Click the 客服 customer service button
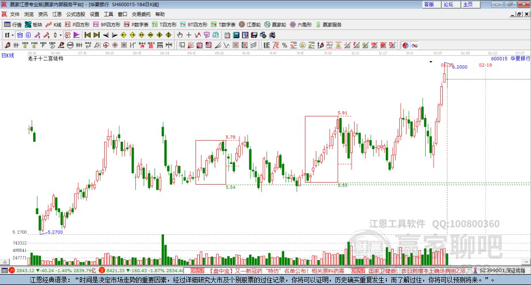 point(431,4)
